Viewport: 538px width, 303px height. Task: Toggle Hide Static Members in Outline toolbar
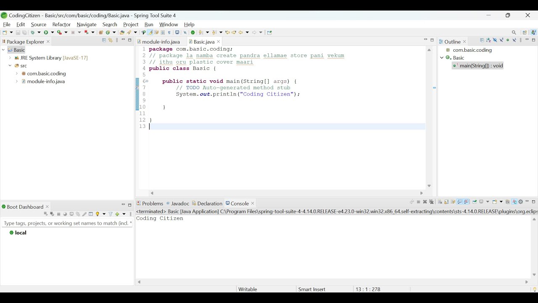click(501, 40)
